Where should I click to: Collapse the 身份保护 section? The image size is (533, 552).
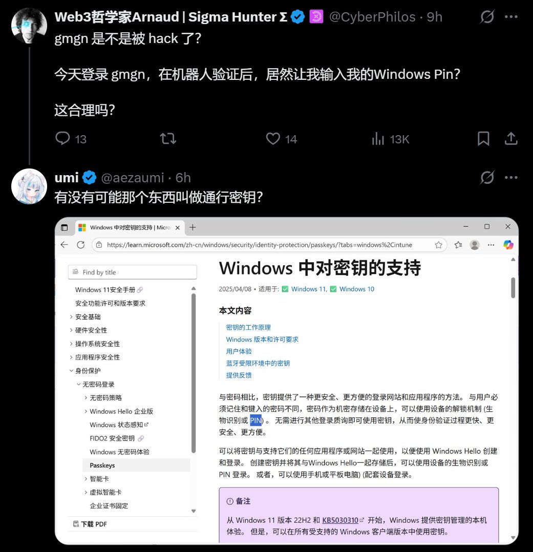point(71,371)
